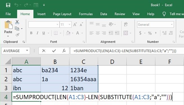Click the Format Painter brush icon
The image size is (184, 105).
tap(17, 35)
